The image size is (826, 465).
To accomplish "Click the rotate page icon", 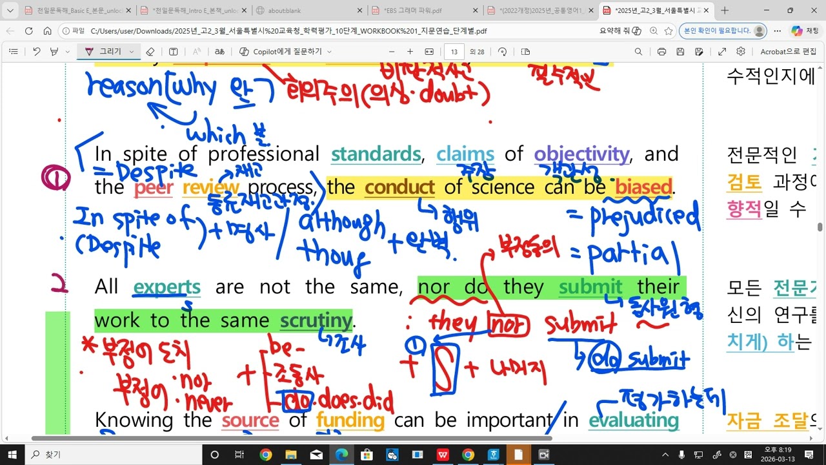I will tap(503, 52).
